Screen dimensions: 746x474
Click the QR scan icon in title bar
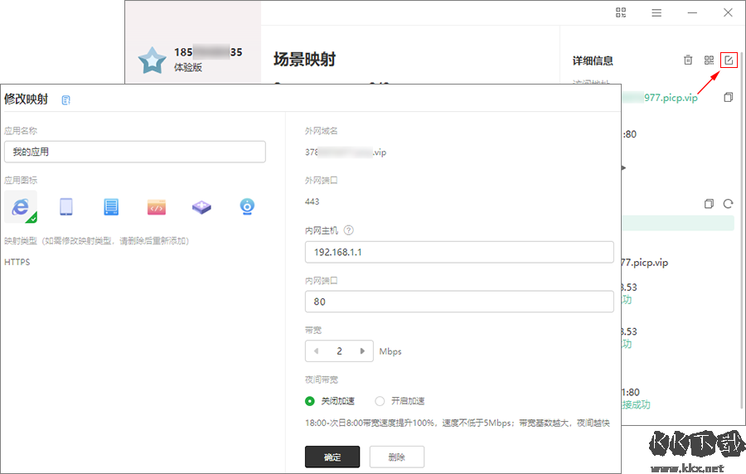(621, 12)
